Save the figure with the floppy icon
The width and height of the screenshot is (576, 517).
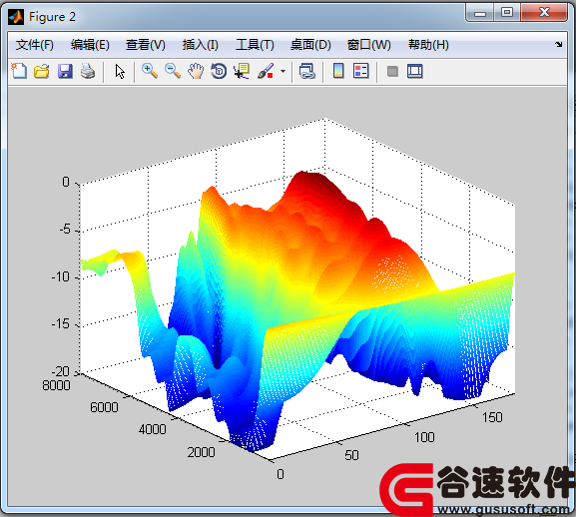(65, 71)
